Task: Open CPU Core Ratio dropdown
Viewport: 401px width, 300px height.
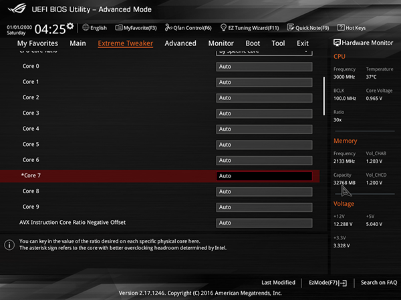Action: coord(264,52)
